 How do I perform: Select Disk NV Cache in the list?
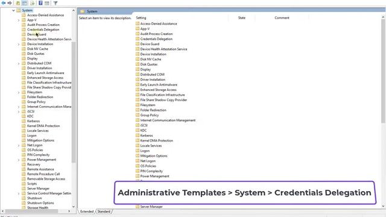click(151, 59)
